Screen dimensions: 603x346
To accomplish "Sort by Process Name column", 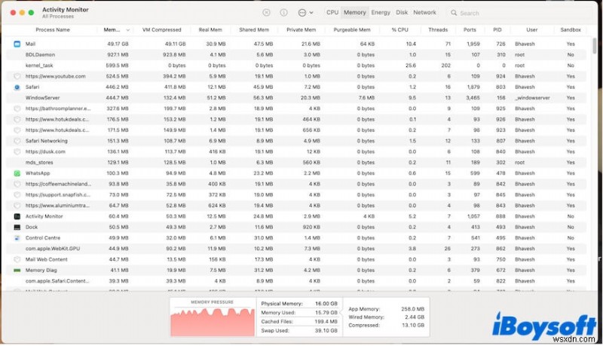I will [53, 29].
